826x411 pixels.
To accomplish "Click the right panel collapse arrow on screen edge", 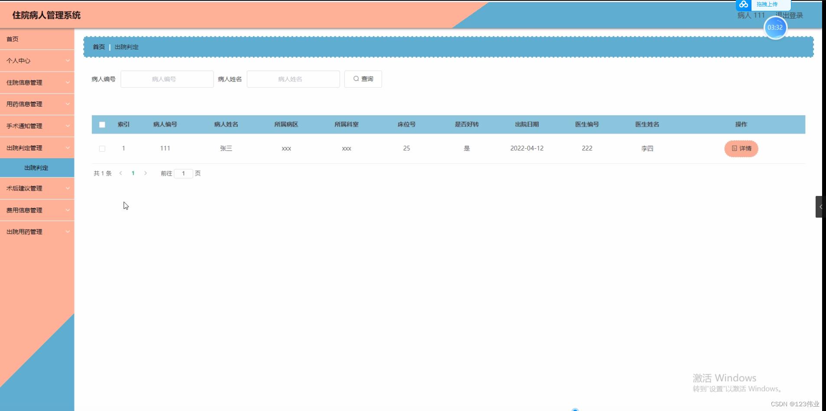I will coord(821,207).
